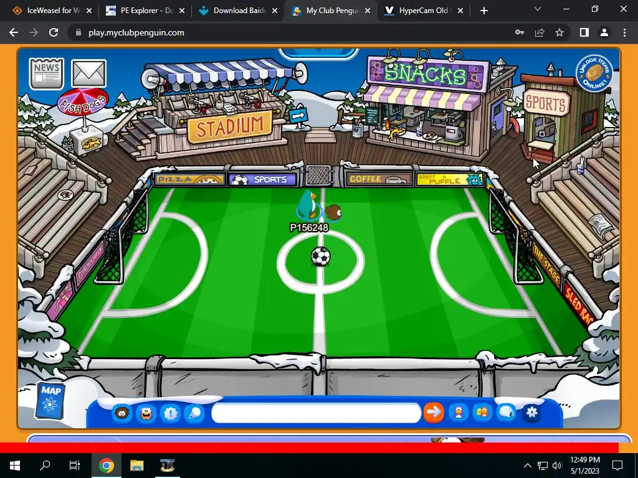The height and width of the screenshot is (478, 638).
Task: Click the brown puffle beside penguin
Action: (333, 212)
